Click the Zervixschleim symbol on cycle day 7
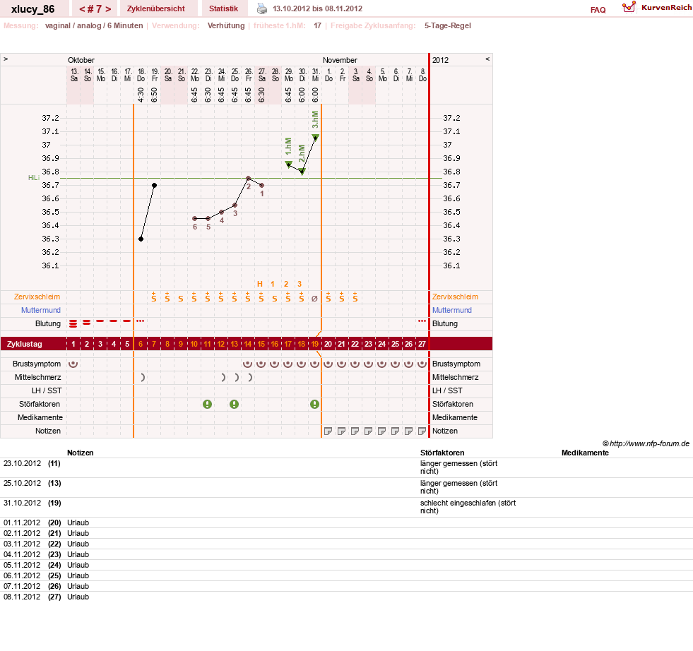The width and height of the screenshot is (693, 651). click(x=154, y=297)
